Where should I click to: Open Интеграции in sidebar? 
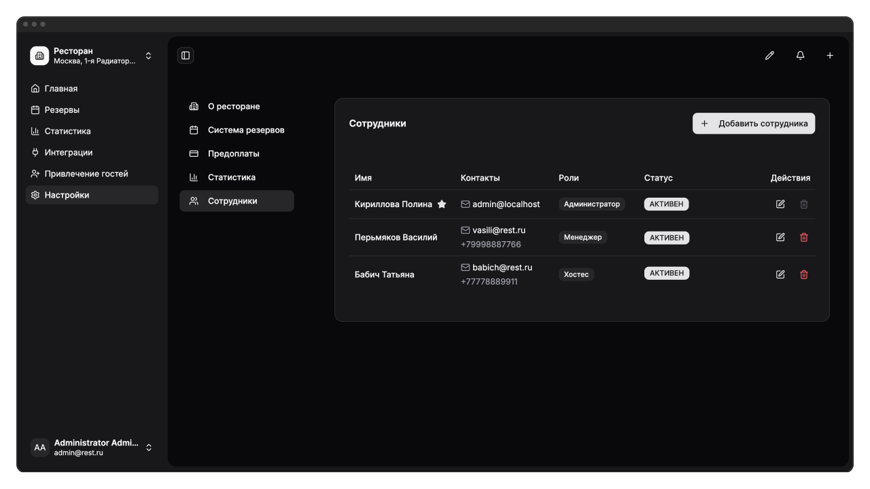tap(68, 152)
